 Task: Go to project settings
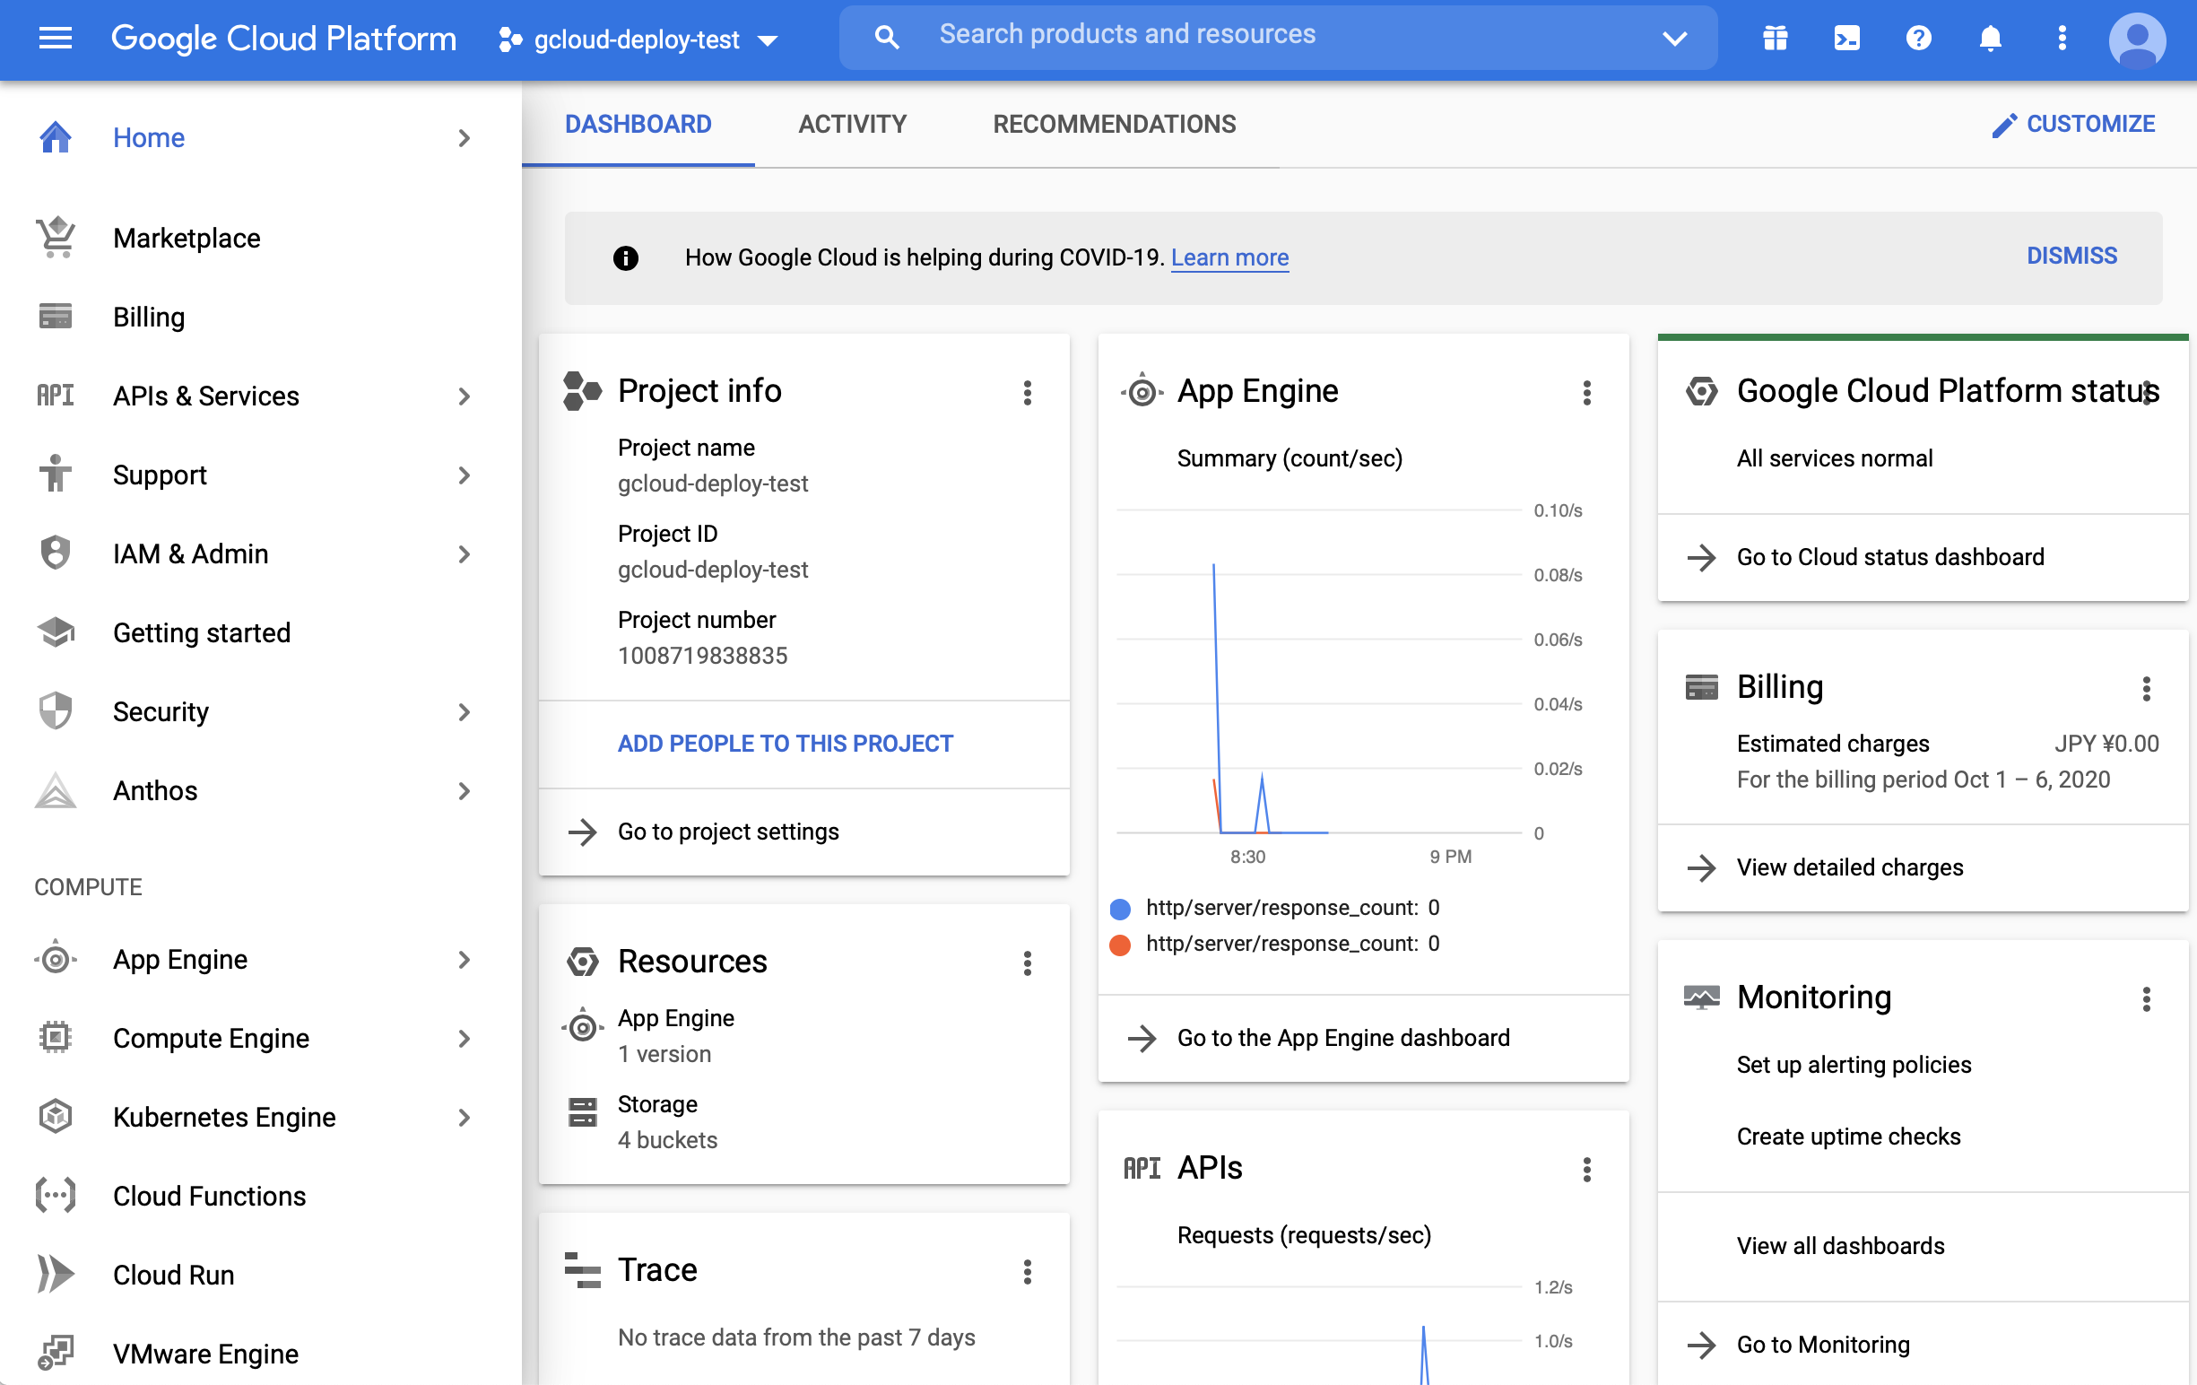[x=728, y=832]
